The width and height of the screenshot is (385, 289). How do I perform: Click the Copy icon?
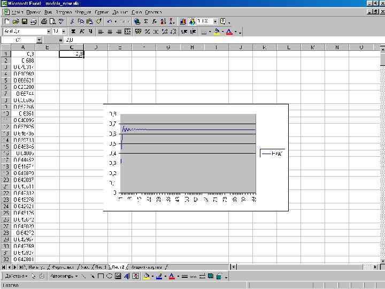(81, 21)
